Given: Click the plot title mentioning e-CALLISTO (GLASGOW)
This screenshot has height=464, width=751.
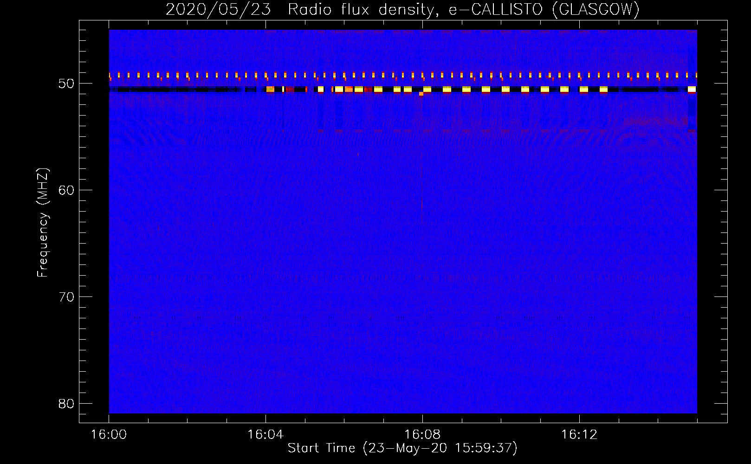Looking at the screenshot, I should [402, 9].
